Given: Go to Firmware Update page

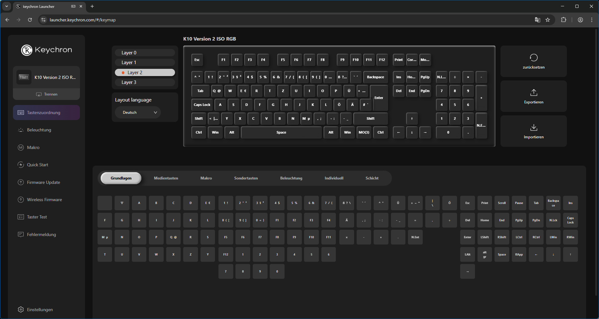Looking at the screenshot, I should [43, 182].
